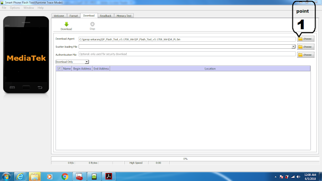
Task: Open the Flash Tool taskbar icon
Action: (x=94, y=176)
